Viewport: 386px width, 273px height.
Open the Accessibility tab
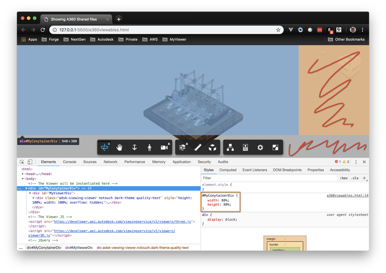point(340,170)
